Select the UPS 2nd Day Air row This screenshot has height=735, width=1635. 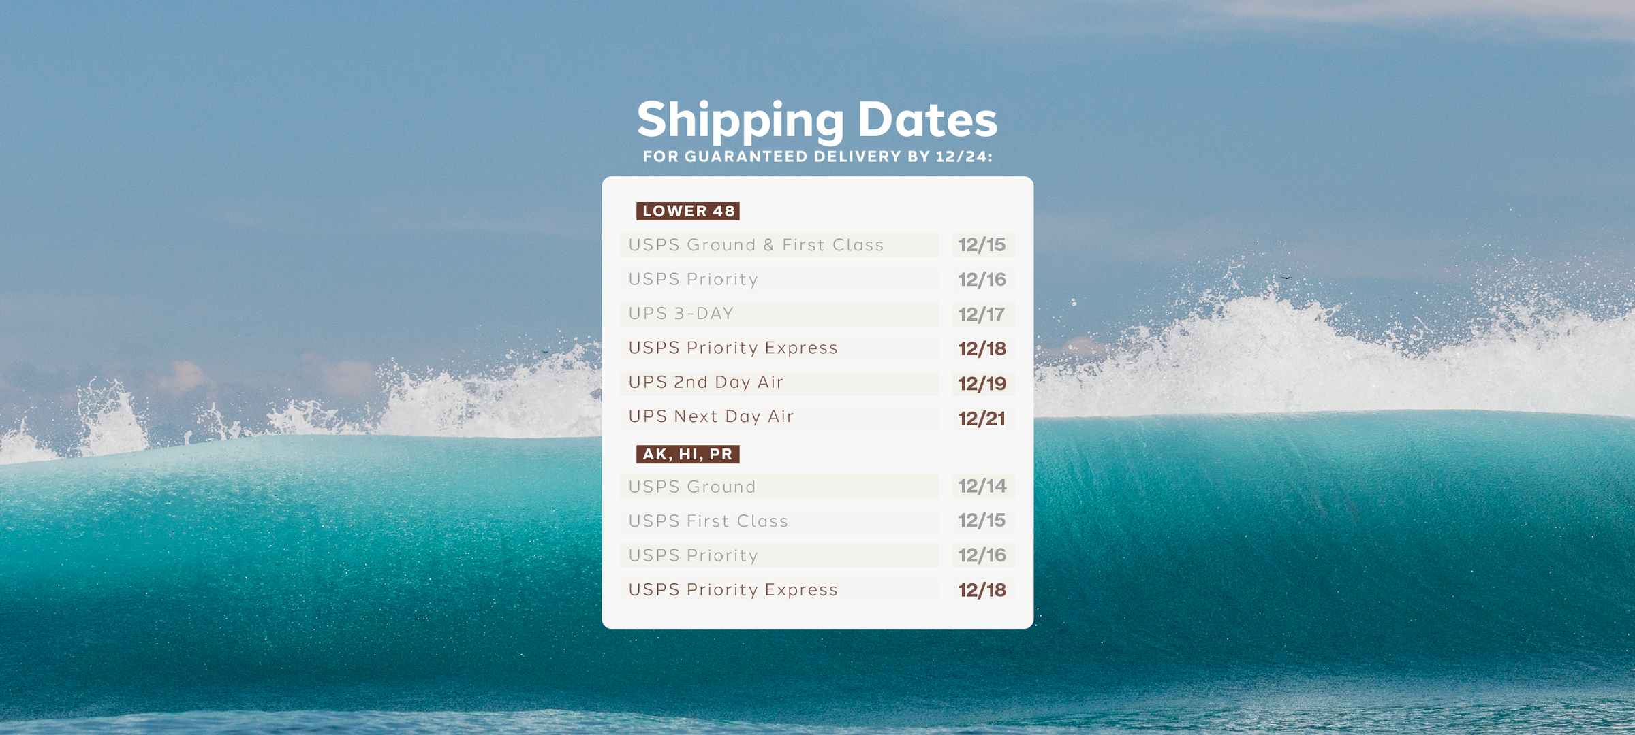(x=706, y=382)
